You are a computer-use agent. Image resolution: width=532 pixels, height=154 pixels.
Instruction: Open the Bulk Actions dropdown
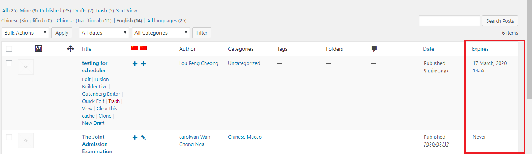click(x=25, y=33)
